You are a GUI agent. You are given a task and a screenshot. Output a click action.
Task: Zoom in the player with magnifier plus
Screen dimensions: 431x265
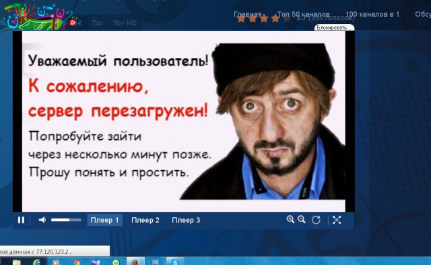pos(290,219)
